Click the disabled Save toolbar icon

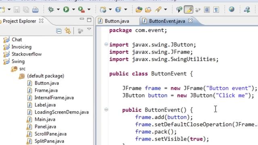click(x=17, y=10)
